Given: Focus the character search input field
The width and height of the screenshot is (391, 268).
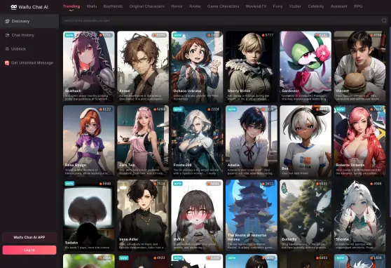Looking at the screenshot, I should 221,21.
